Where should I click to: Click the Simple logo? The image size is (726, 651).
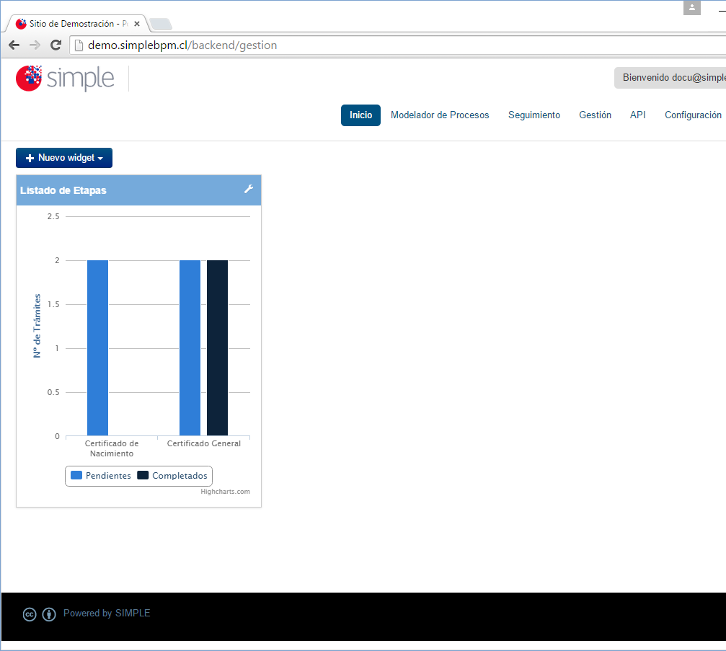(x=65, y=79)
